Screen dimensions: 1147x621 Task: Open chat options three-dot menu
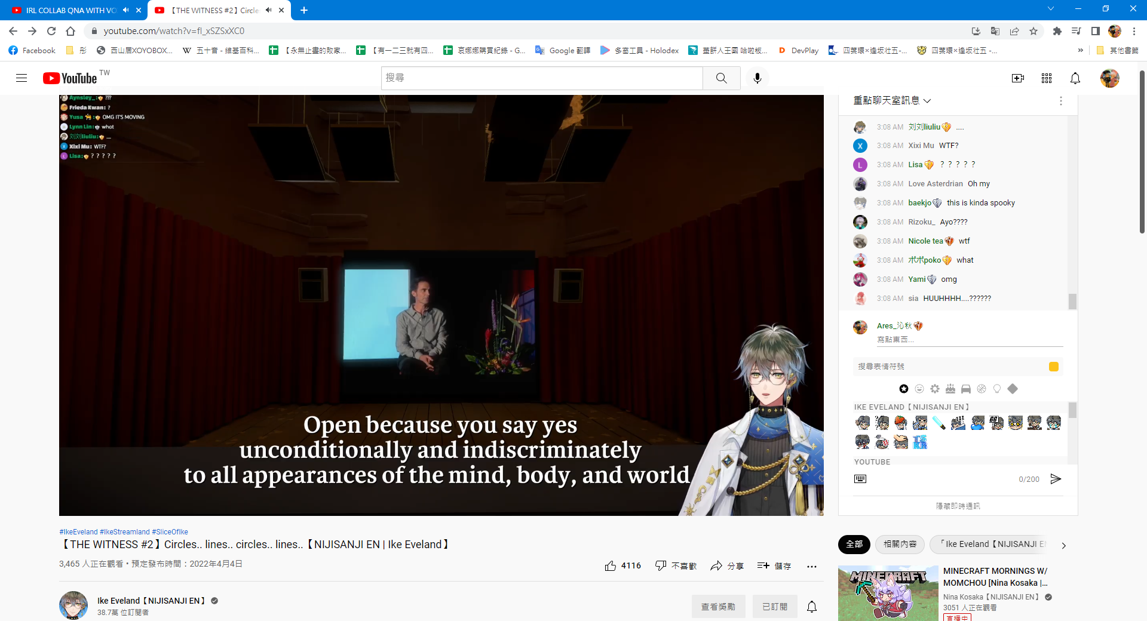click(x=1061, y=101)
